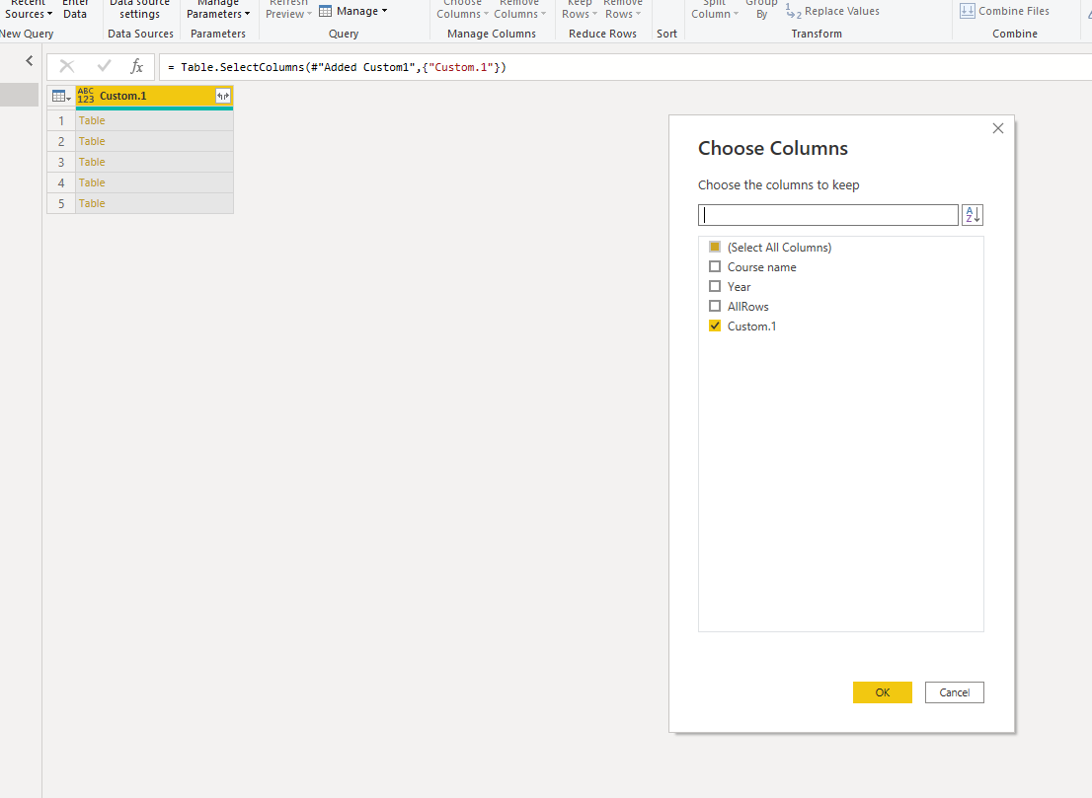Check the AllRows checkbox
Screen dimensions: 1092x798
715,306
